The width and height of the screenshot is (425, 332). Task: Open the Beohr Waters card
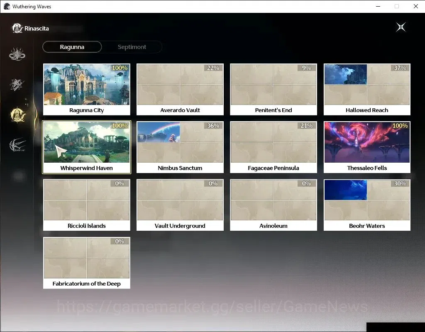tap(367, 205)
